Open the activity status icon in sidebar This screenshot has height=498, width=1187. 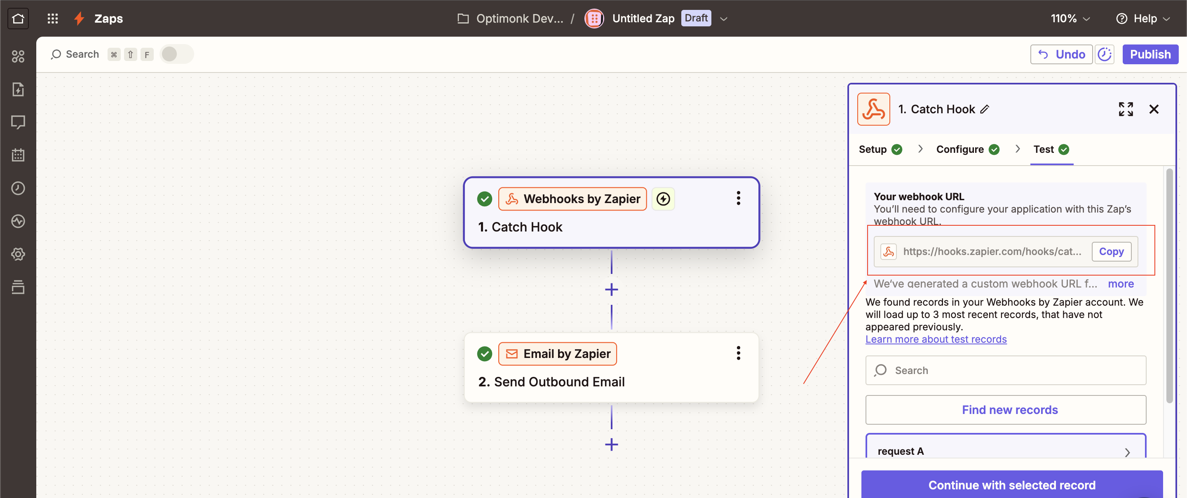tap(18, 221)
